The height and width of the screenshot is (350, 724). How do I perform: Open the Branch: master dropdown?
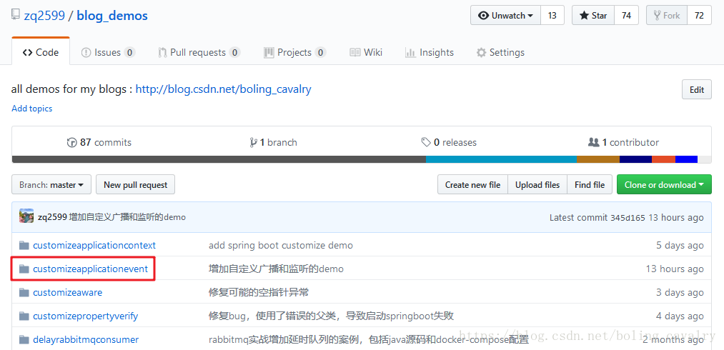[51, 185]
